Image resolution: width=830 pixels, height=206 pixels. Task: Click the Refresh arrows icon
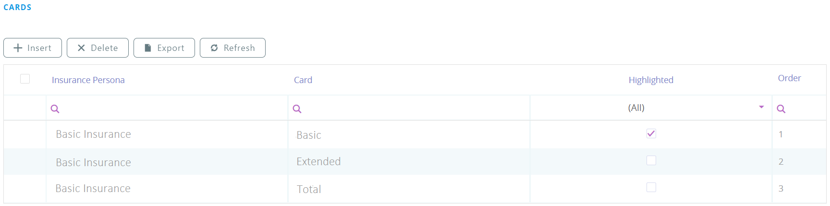[x=214, y=48]
